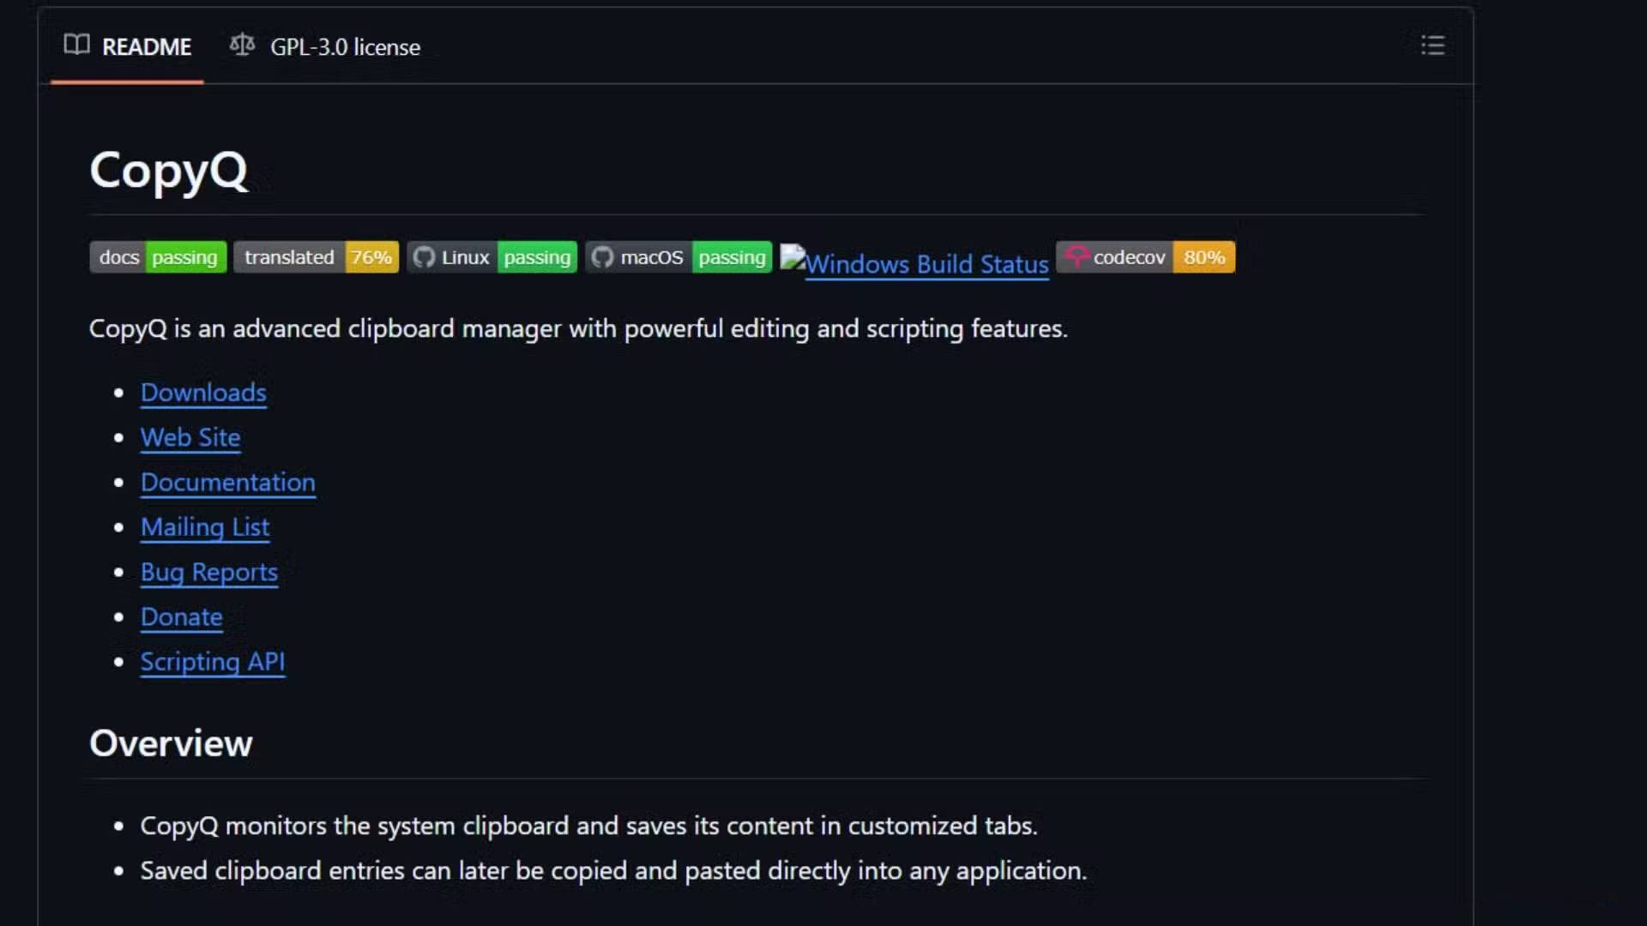This screenshot has width=1647, height=926.
Task: Click the Linux passing build badge
Action: 492,257
